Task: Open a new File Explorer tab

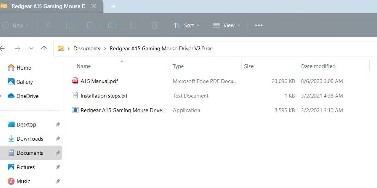Action: (113, 6)
